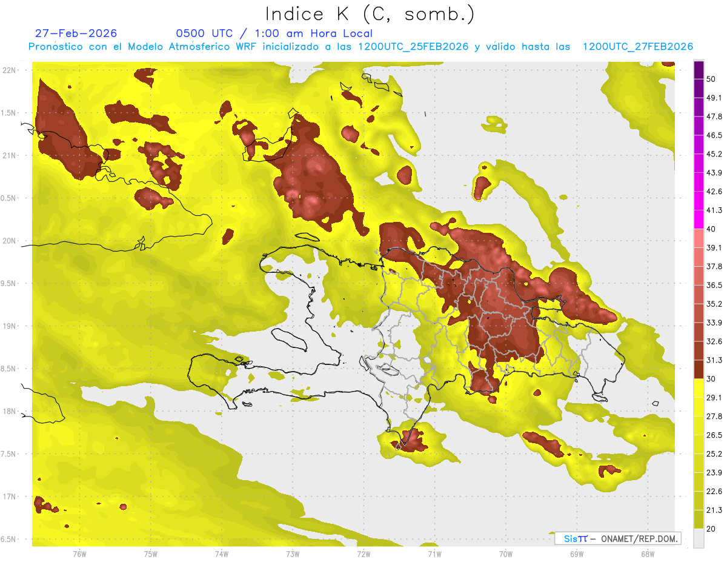Click the latitude label '20N'
Screen dimensions: 727x562
click(x=9, y=241)
